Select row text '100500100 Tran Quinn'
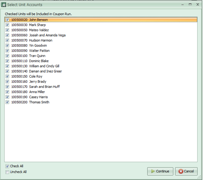The width and height of the screenshot is (203, 180). click(28, 56)
